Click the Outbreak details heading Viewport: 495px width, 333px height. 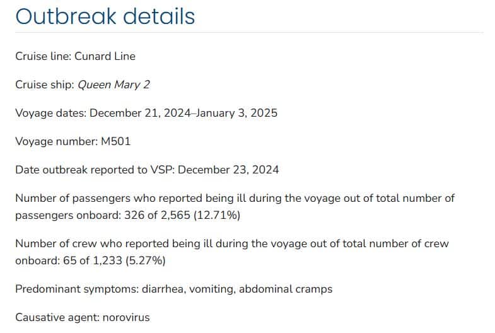tap(105, 16)
